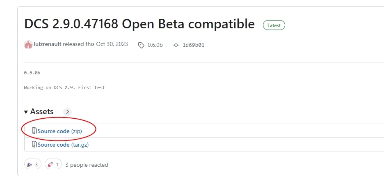Click the "Working on DCS 2.9" description text
Viewport: 384px width, 191px height.
point(64,87)
